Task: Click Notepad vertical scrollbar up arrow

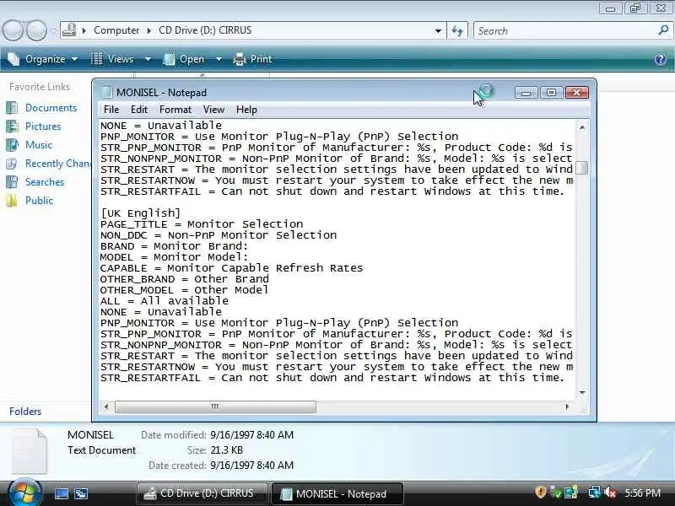Action: tap(582, 127)
